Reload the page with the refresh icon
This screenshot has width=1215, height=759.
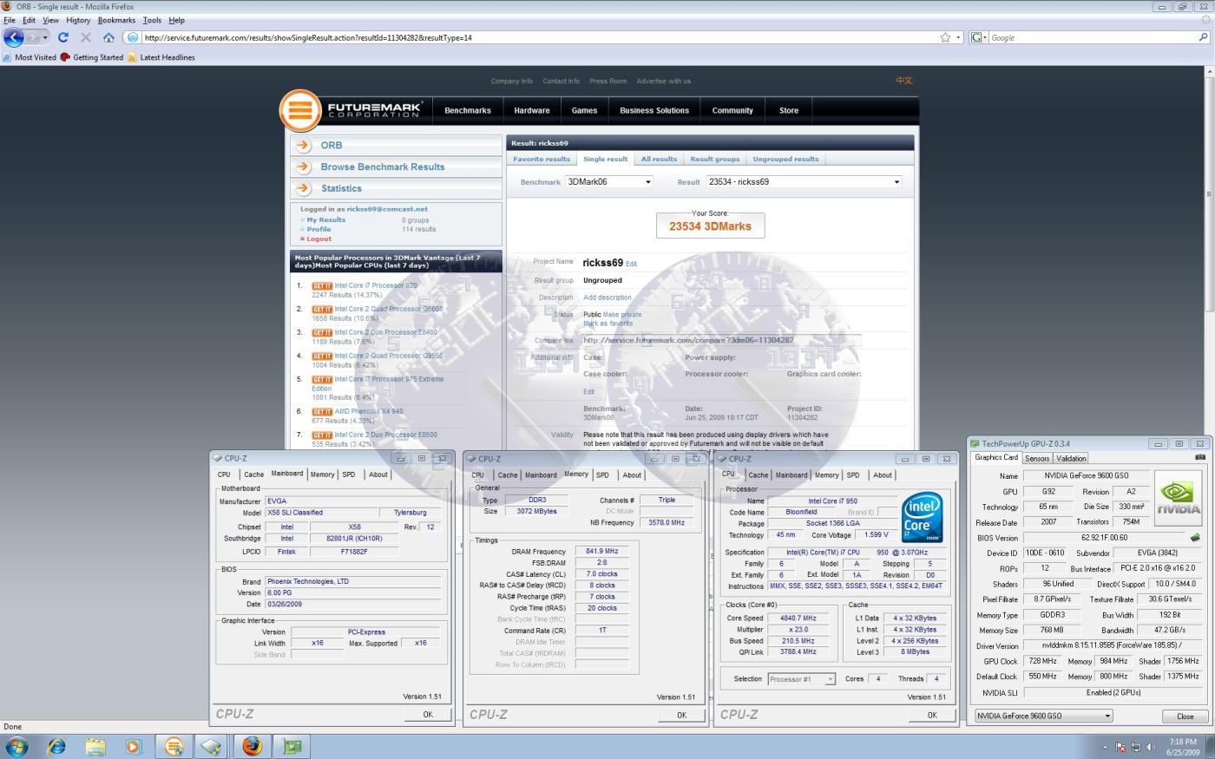tap(62, 37)
